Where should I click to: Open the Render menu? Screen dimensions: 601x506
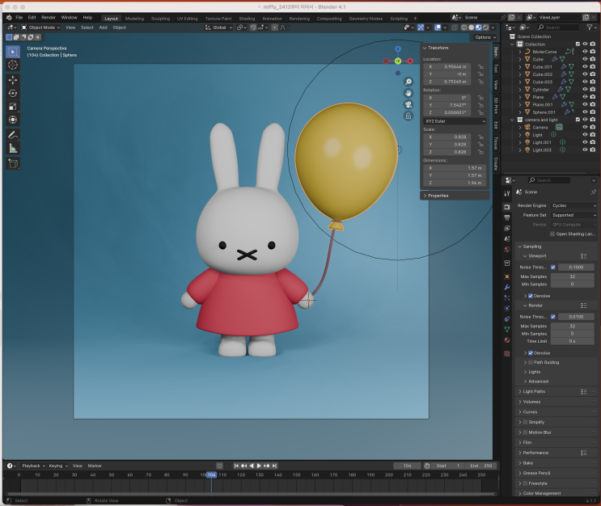pyautogui.click(x=49, y=17)
